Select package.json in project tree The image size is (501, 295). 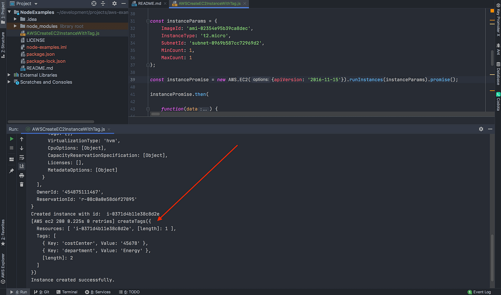tap(40, 54)
